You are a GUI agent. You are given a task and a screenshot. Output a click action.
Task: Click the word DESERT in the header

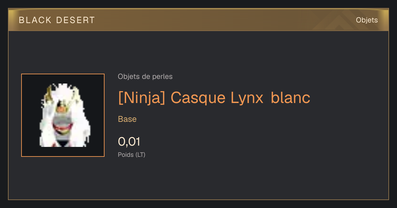(x=76, y=20)
